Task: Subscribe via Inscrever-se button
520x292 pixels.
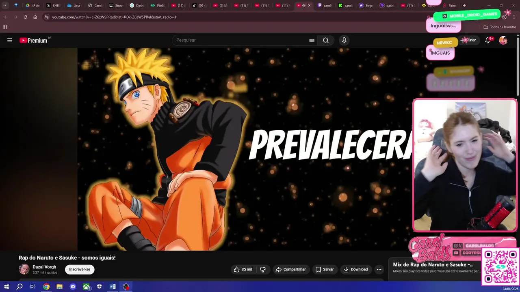Action: 80,269
